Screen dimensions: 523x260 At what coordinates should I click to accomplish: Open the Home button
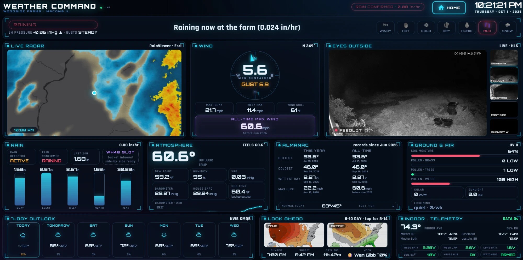[x=449, y=8]
